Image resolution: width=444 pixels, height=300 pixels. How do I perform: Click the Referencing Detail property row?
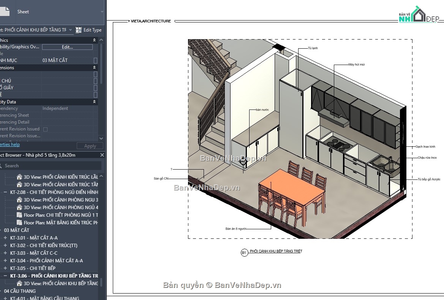(x=49, y=122)
